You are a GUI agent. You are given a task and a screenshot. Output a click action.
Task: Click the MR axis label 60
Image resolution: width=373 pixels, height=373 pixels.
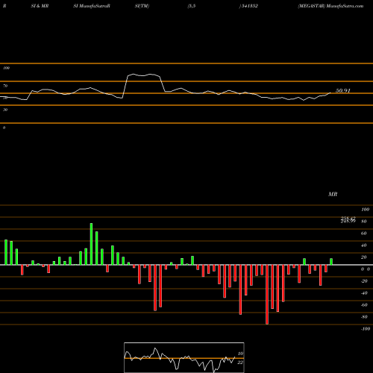pyautogui.click(x=364, y=233)
